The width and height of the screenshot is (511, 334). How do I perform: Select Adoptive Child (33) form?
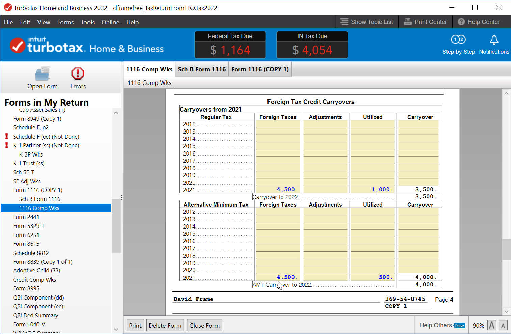point(36,270)
